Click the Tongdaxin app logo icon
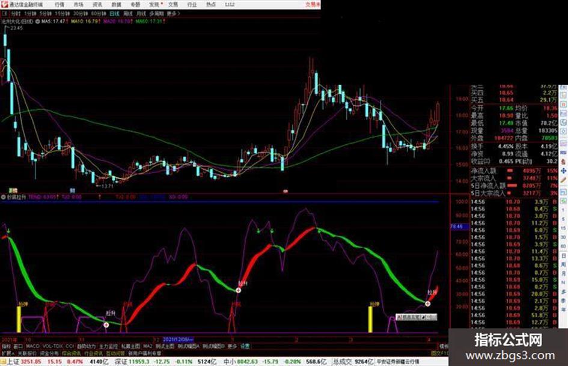568x366 pixels. point(4,4)
